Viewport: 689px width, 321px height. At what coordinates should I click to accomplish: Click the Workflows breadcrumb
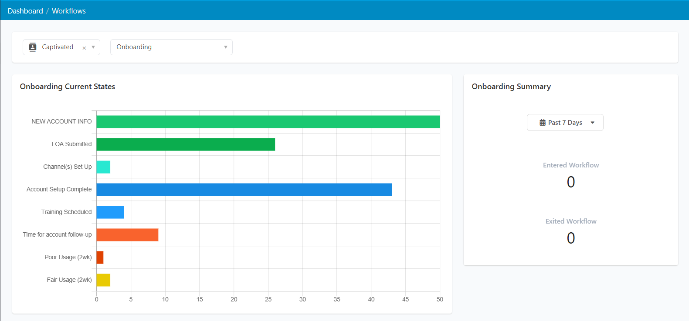pyautogui.click(x=69, y=11)
